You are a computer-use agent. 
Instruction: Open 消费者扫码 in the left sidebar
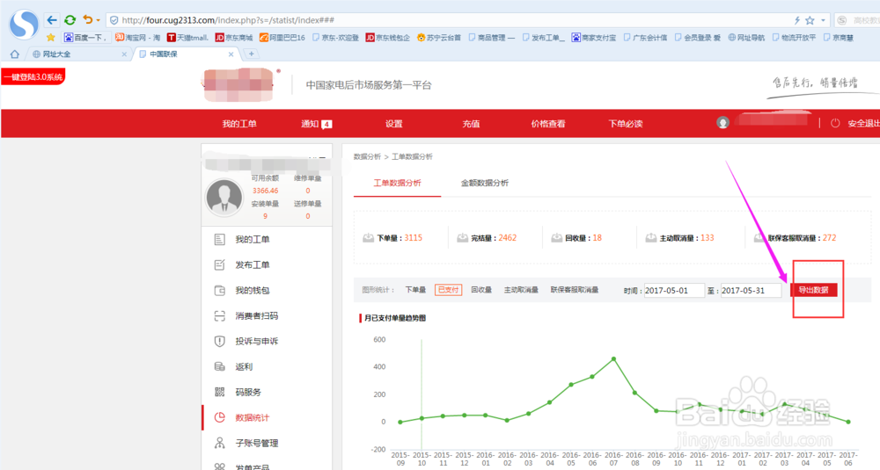(x=256, y=316)
